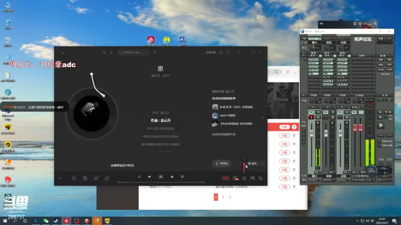Click the microphone identify-song icon

click(155, 52)
